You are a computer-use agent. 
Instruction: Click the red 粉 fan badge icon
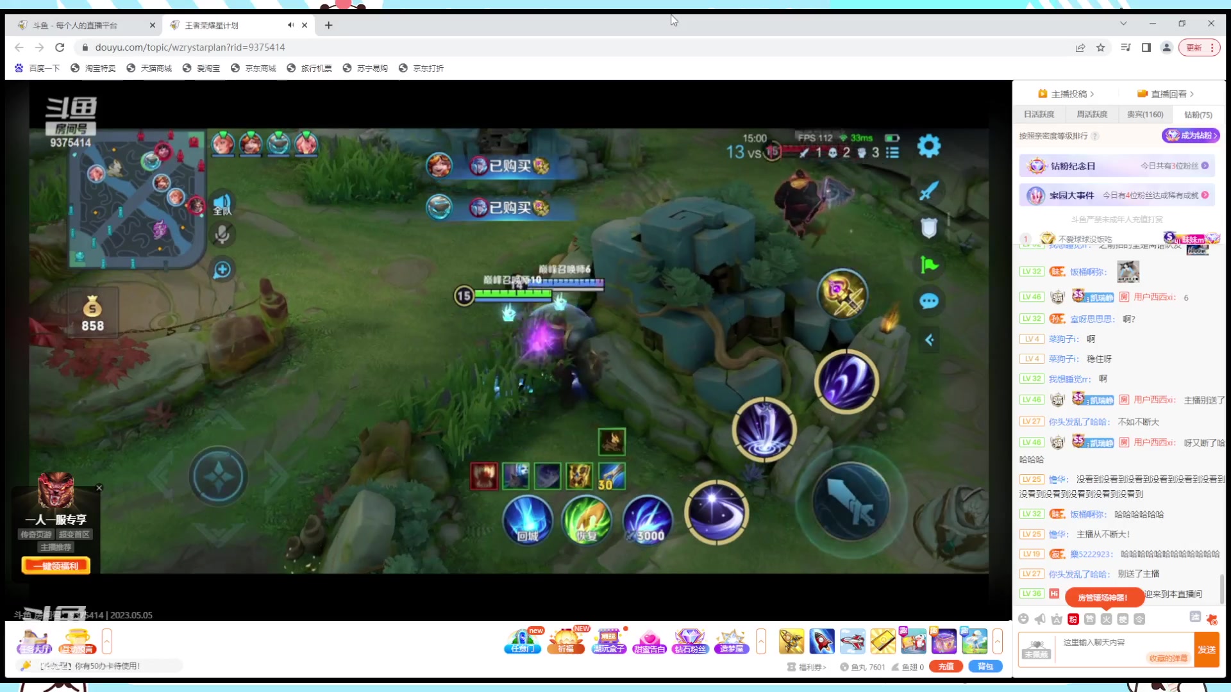(1073, 619)
